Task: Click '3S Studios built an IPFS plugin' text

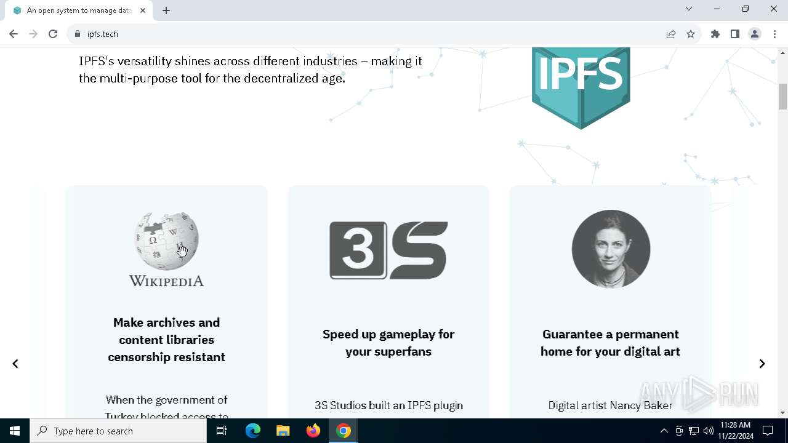Action: 388,405
